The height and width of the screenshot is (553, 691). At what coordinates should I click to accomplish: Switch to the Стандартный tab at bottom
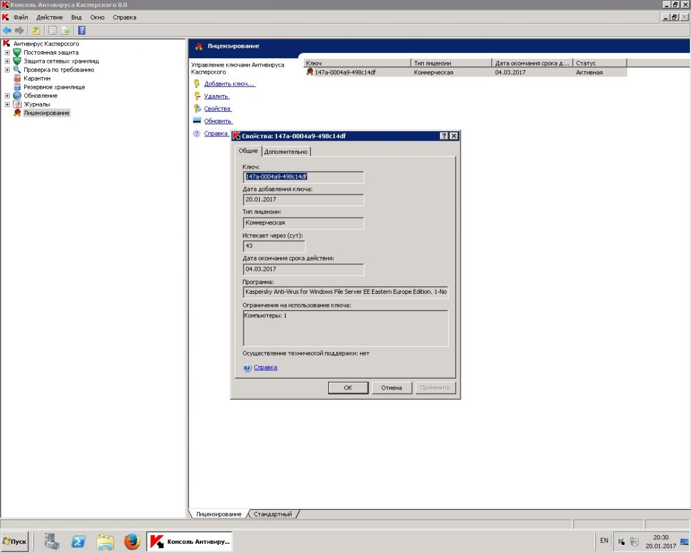point(273,514)
